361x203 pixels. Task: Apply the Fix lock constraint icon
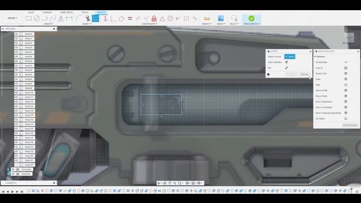pyautogui.click(x=154, y=19)
